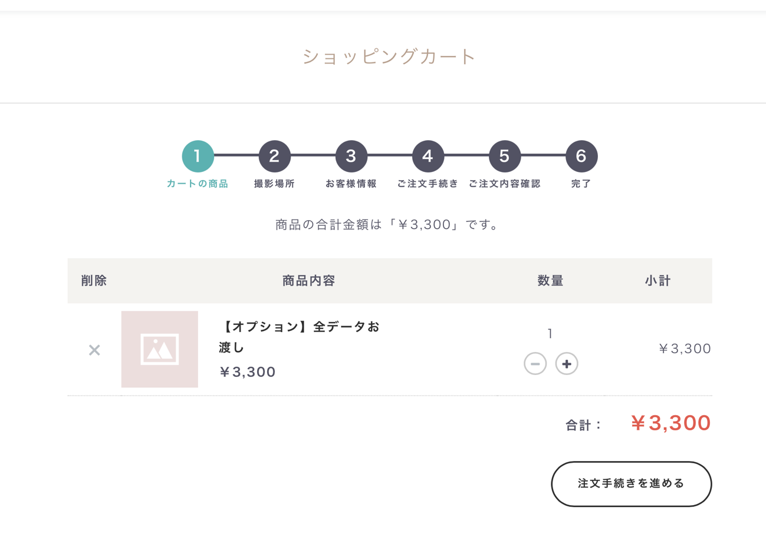Select the 完了 step label
The height and width of the screenshot is (534, 766).
tap(581, 184)
